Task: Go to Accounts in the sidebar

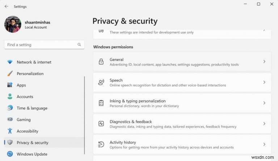Action: [25, 97]
